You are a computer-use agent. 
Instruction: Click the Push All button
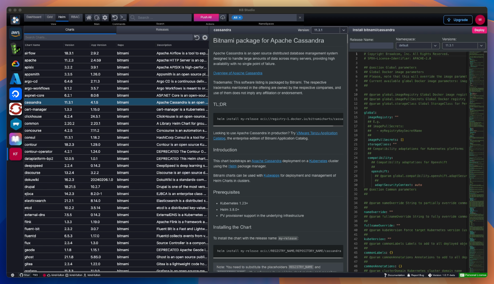click(206, 17)
